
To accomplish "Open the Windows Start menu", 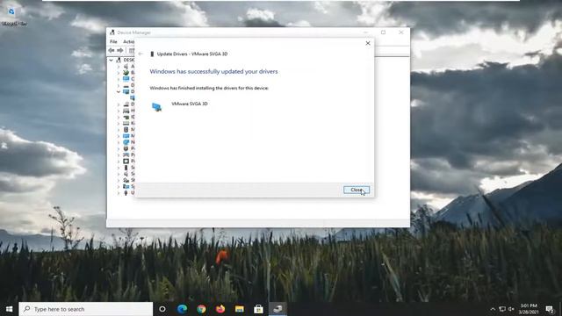I will [x=10, y=309].
